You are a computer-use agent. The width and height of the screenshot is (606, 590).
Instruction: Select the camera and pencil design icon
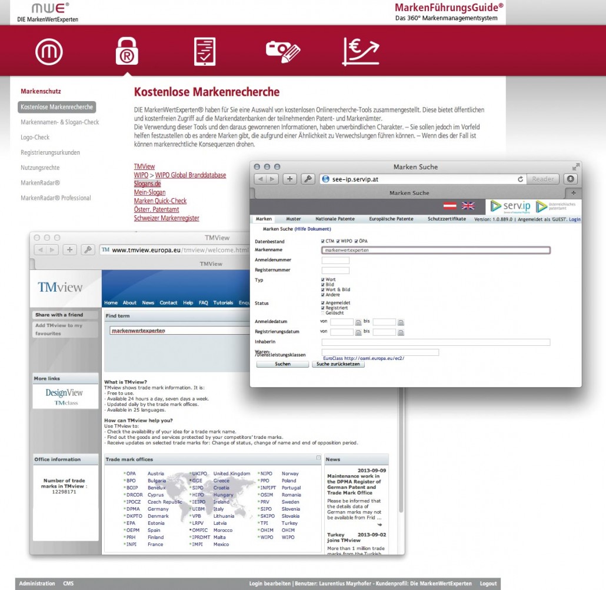click(x=283, y=52)
